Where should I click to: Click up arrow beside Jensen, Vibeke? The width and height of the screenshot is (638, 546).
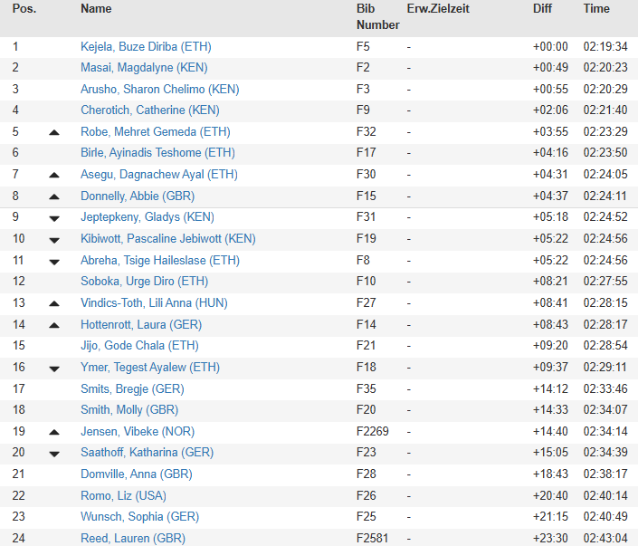54,432
